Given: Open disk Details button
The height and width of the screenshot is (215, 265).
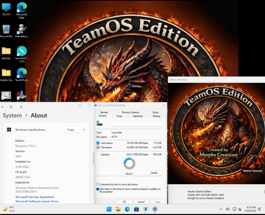Looking at the screenshot, I should (x=154, y=173).
